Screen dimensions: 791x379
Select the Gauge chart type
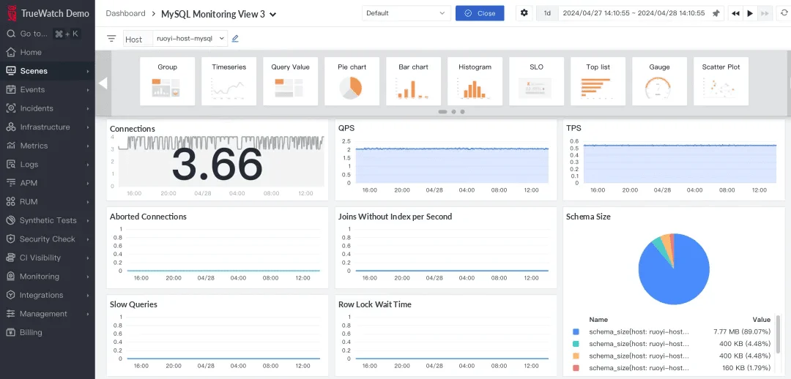pos(660,81)
